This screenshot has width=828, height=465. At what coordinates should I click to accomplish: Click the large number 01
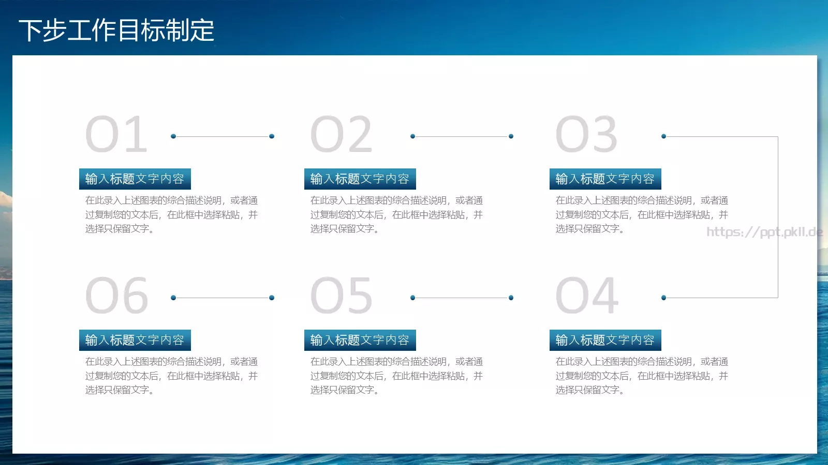(117, 134)
